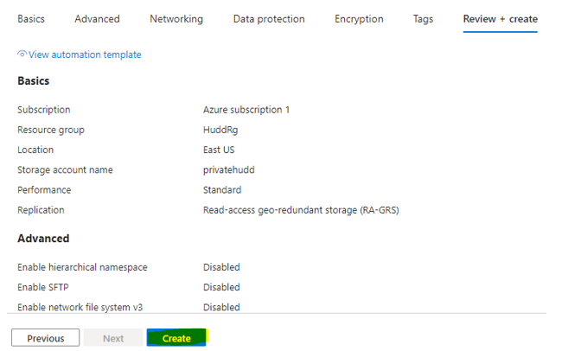Viewport: 581px width, 351px height.
Task: Click the Advanced section heading
Action: (x=43, y=239)
